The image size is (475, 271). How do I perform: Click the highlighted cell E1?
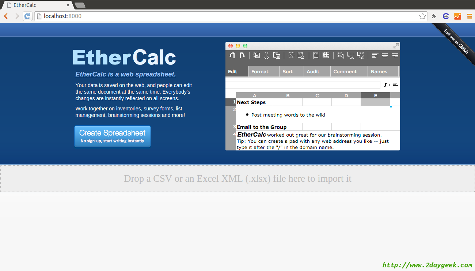376,102
